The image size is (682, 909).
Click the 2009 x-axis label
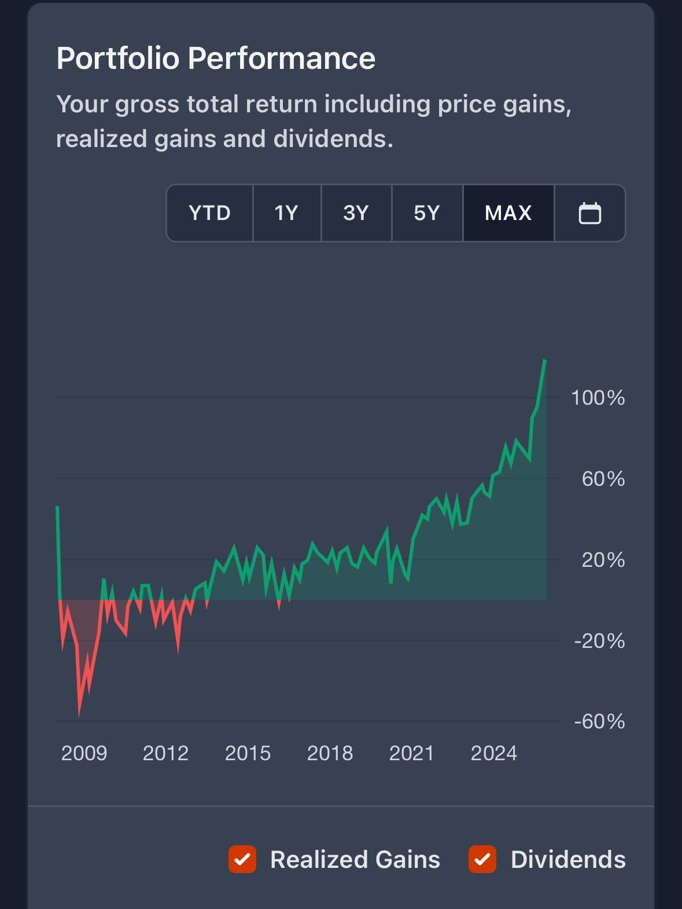[x=84, y=753]
